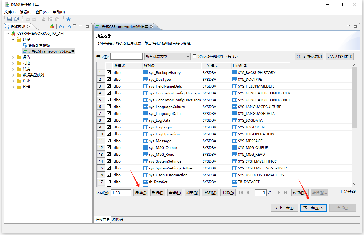The width and height of the screenshot is (364, 235).
Task: Go to the previous page of objects
Action: click(248, 193)
